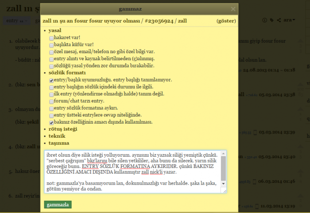Uncheck 'entry/başlık uyumsuzluğu' checkbox
This screenshot has height=213, width=310.
pyautogui.click(x=51, y=80)
